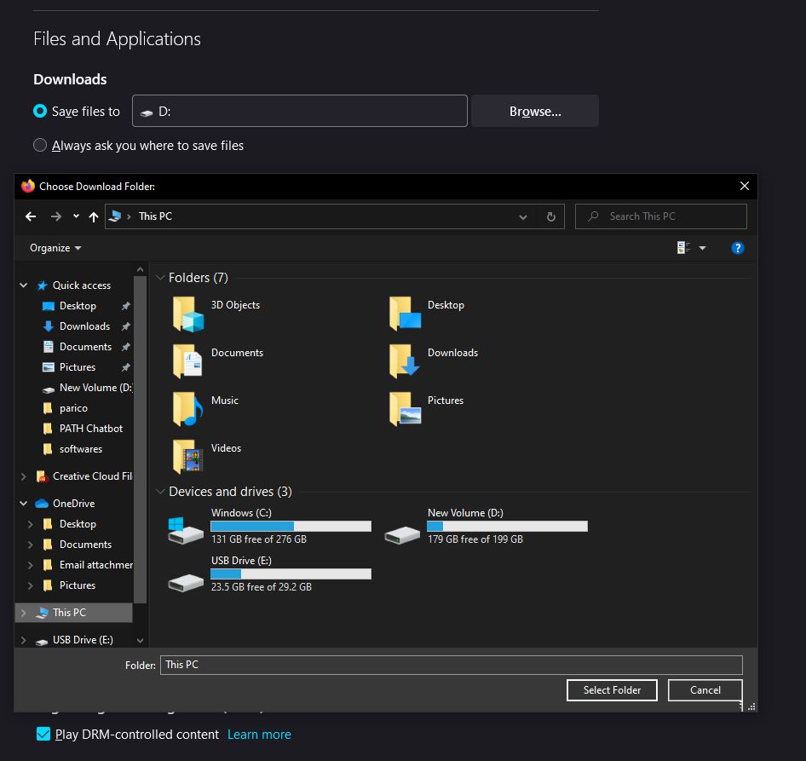Viewport: 806px width, 761px height.
Task: Click the up one level arrow
Action: [94, 216]
